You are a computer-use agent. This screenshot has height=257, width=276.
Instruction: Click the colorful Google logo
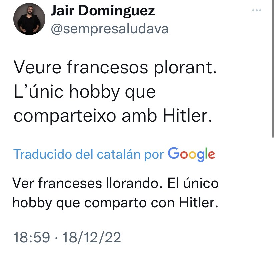(x=191, y=154)
